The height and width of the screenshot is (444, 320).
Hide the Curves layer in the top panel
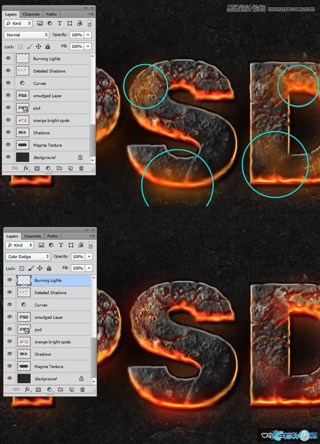pos(8,83)
